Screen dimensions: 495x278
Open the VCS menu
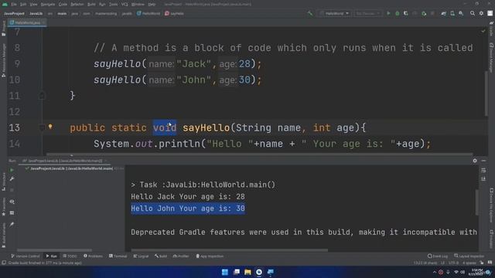tap(125, 5)
